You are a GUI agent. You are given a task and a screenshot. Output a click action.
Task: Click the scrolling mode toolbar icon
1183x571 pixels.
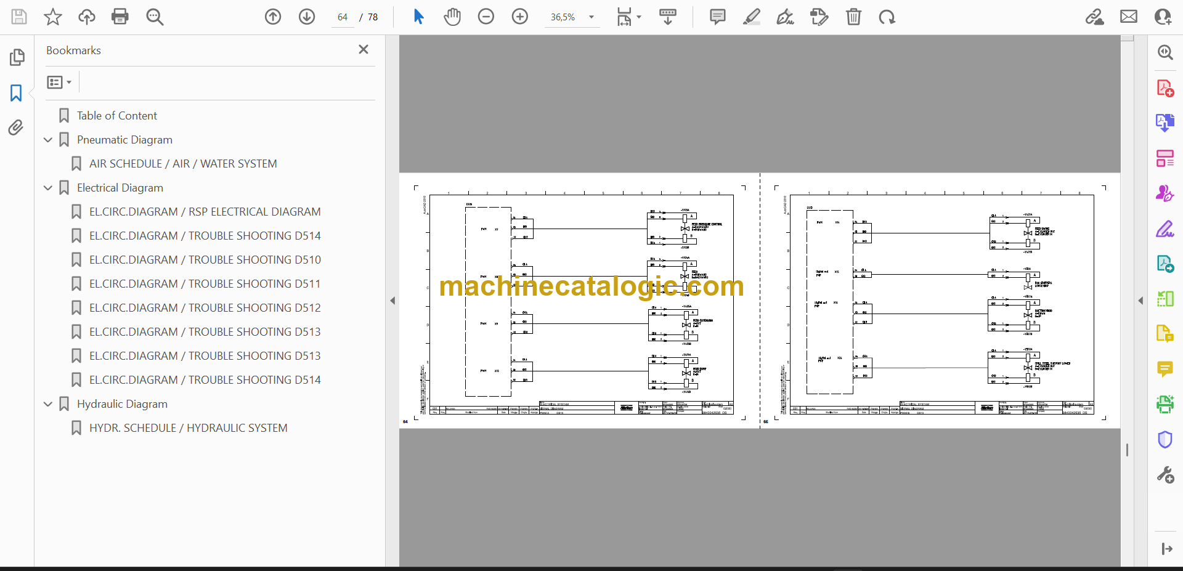tap(668, 17)
